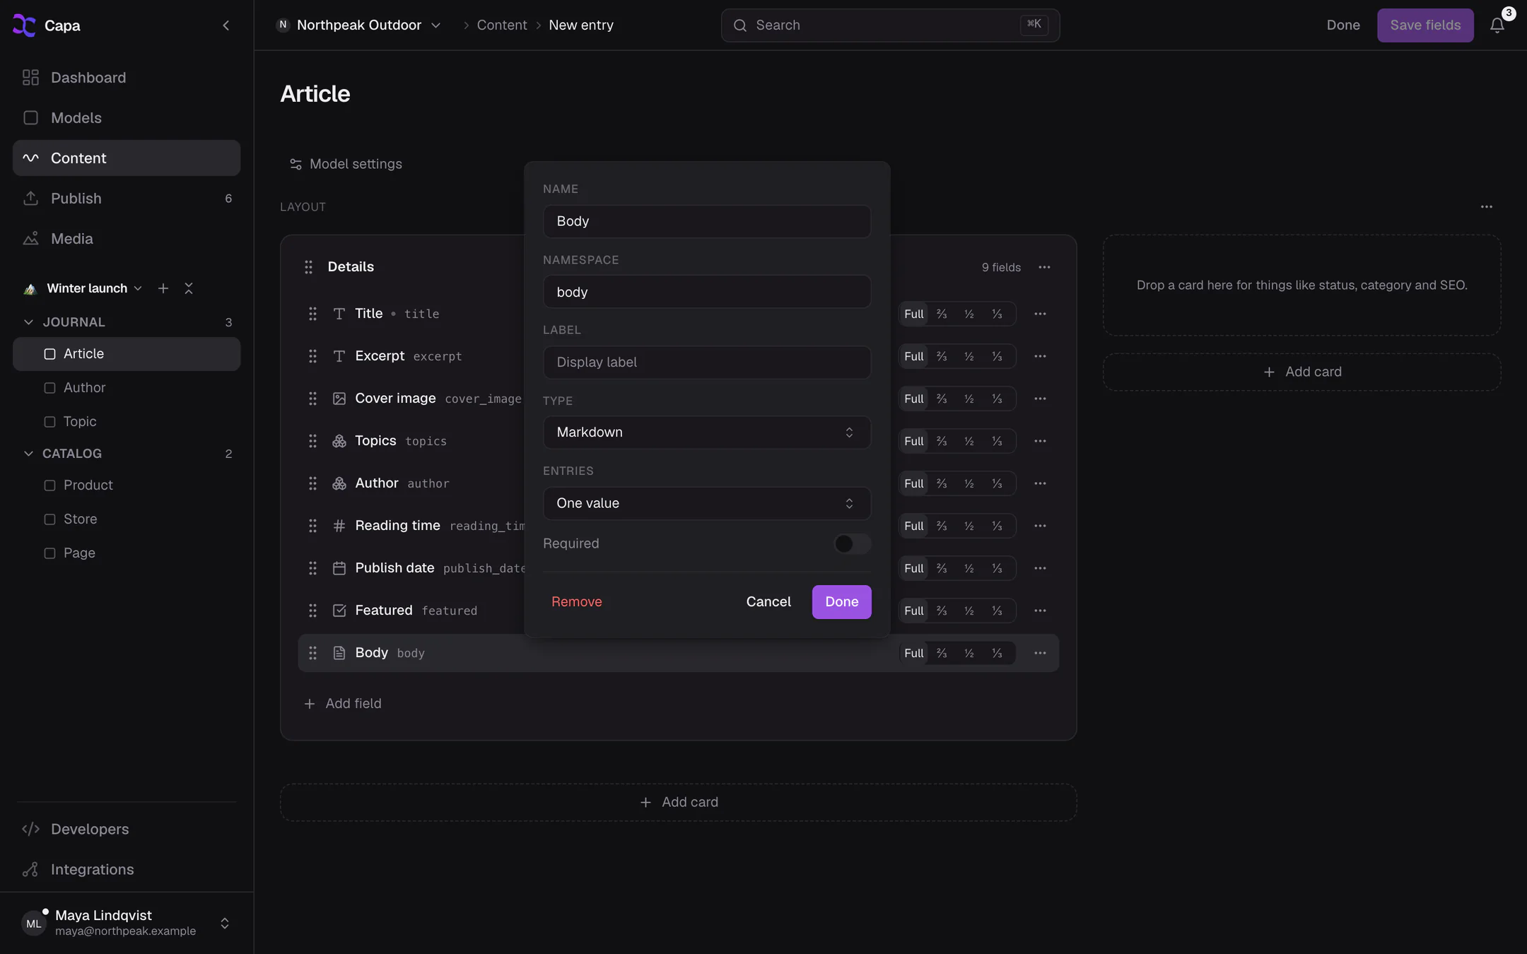
Task: Open more options for the Author field
Action: (1040, 483)
